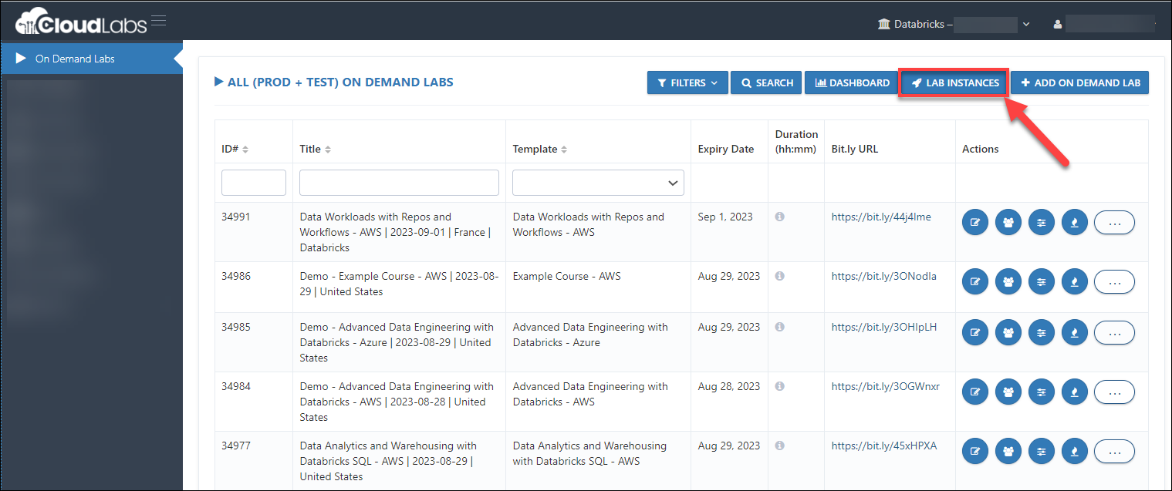Viewport: 1172px width, 491px height.
Task: Edit lab 34991 with pencil icon
Action: tap(975, 223)
